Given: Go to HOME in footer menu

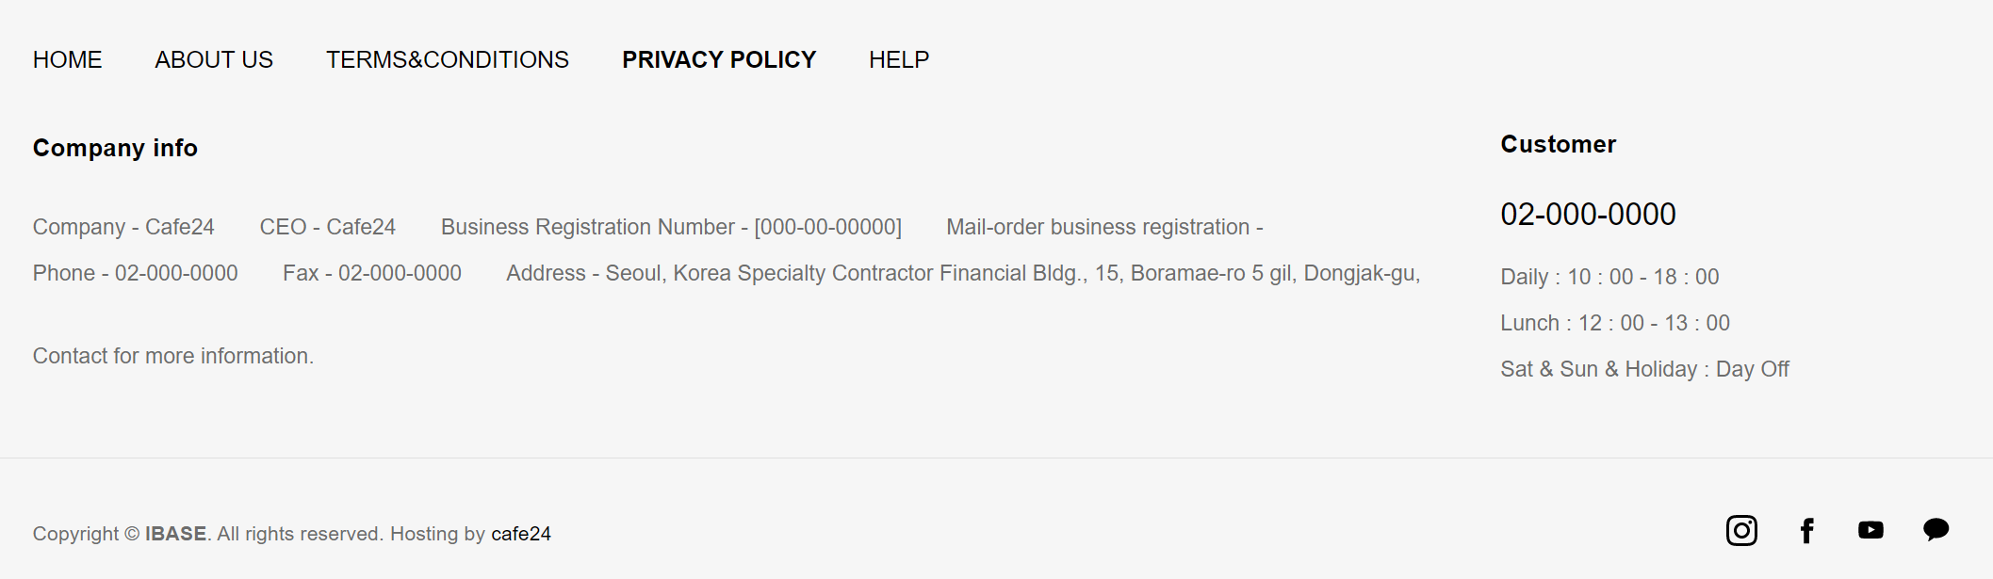Looking at the screenshot, I should pyautogui.click(x=67, y=59).
